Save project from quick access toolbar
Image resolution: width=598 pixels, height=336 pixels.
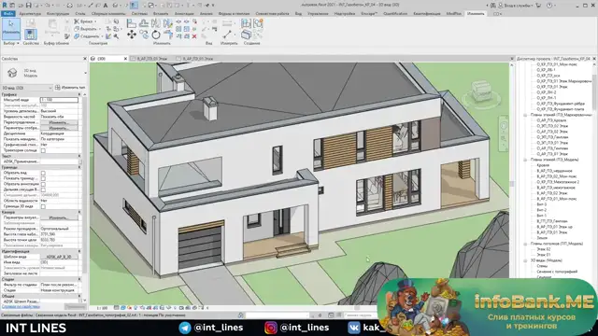pyautogui.click(x=28, y=6)
